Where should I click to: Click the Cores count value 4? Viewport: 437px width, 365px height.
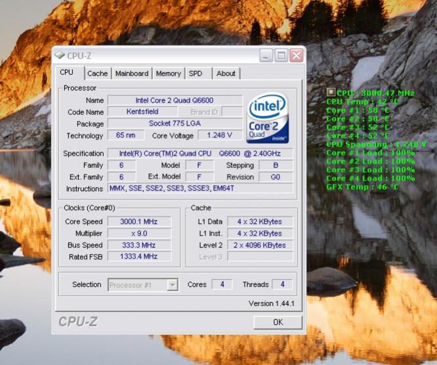[222, 284]
